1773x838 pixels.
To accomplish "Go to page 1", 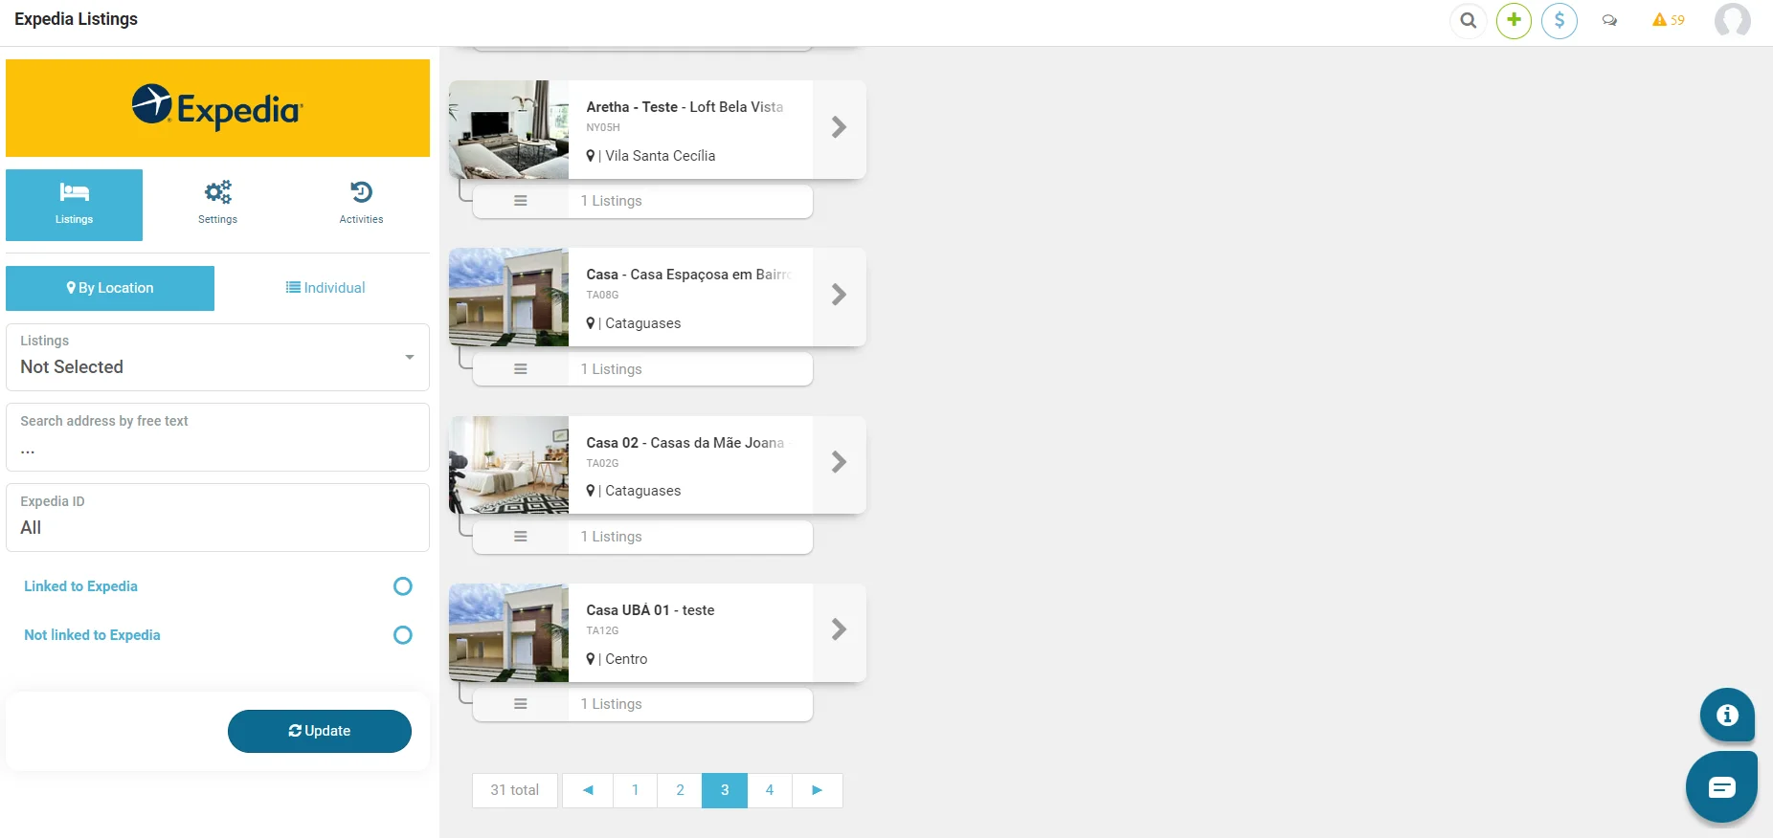I will tap(635, 790).
